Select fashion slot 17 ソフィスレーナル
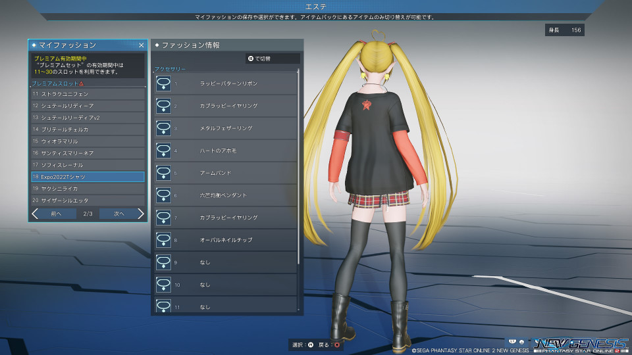 (88, 165)
